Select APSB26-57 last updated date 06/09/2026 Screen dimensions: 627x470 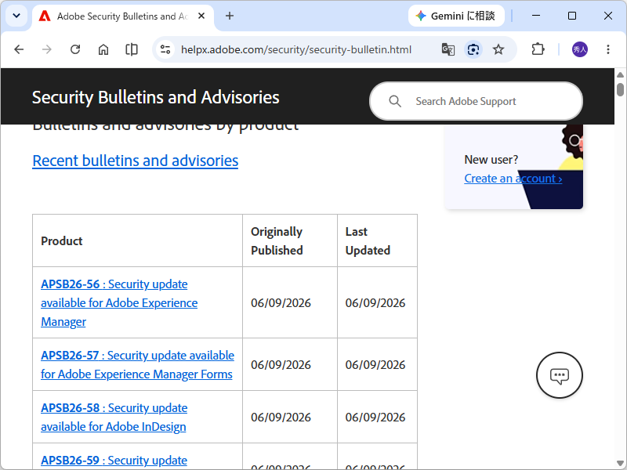click(x=375, y=365)
